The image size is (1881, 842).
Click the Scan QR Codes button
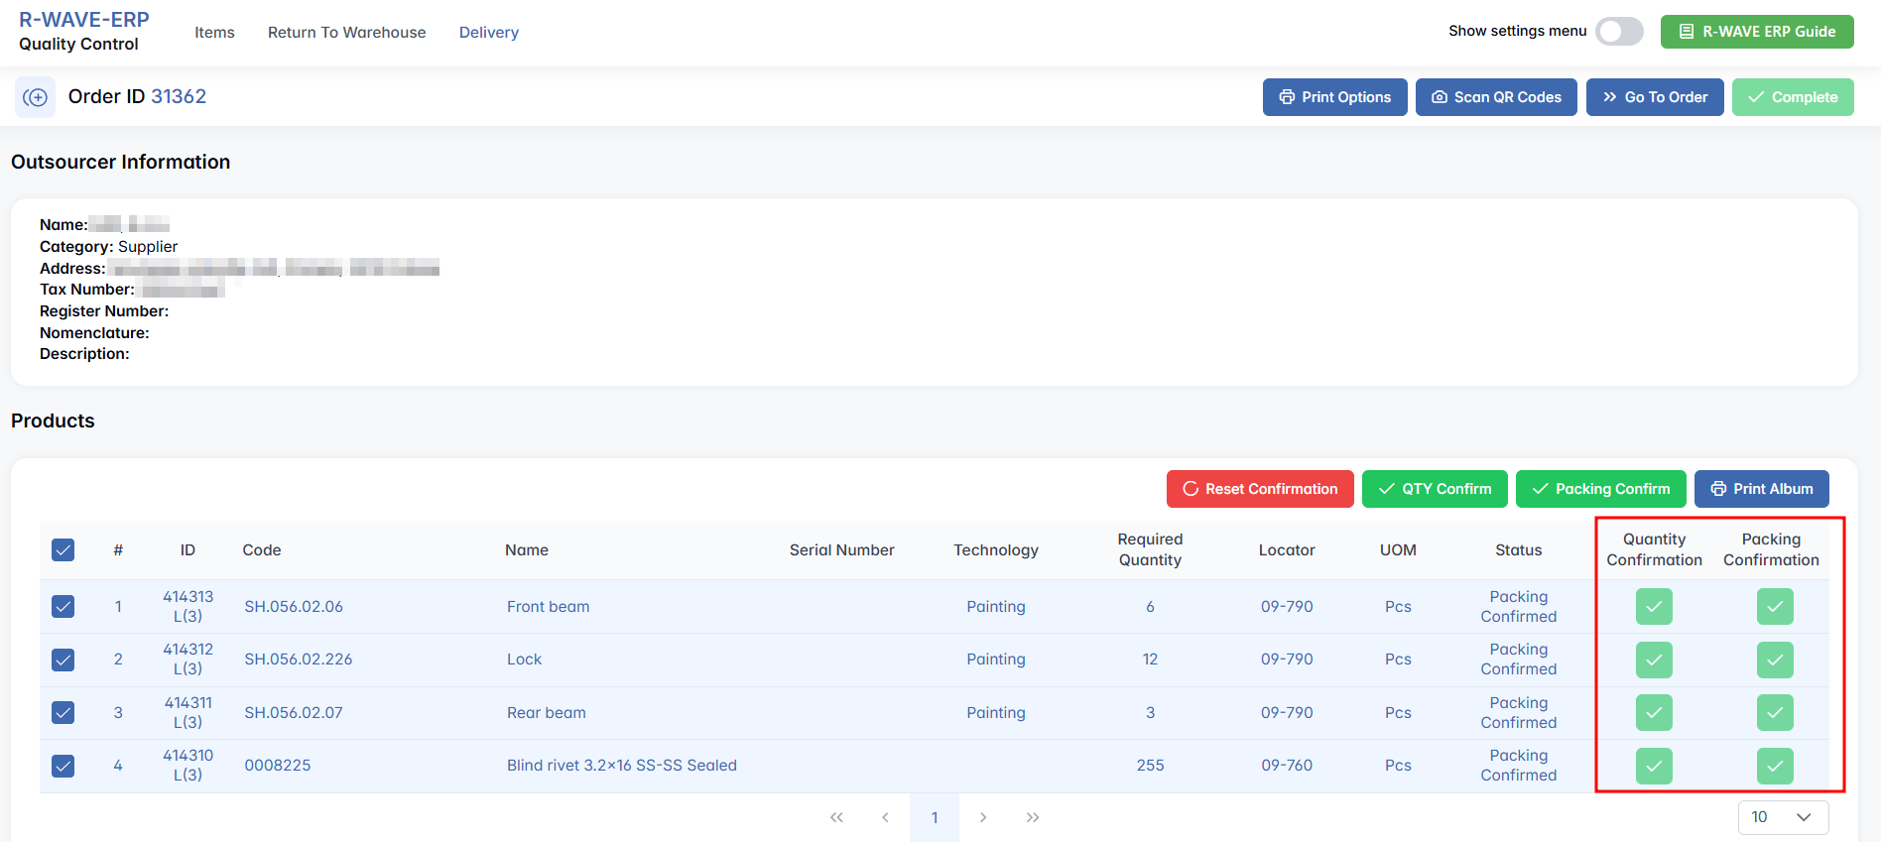(1496, 97)
